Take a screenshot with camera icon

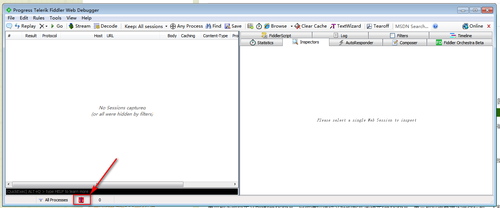coord(250,26)
